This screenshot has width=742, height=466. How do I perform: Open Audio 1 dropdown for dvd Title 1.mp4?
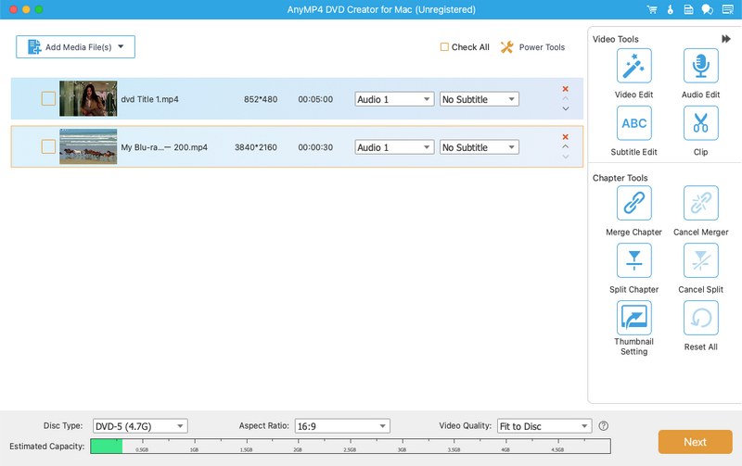pyautogui.click(x=394, y=99)
